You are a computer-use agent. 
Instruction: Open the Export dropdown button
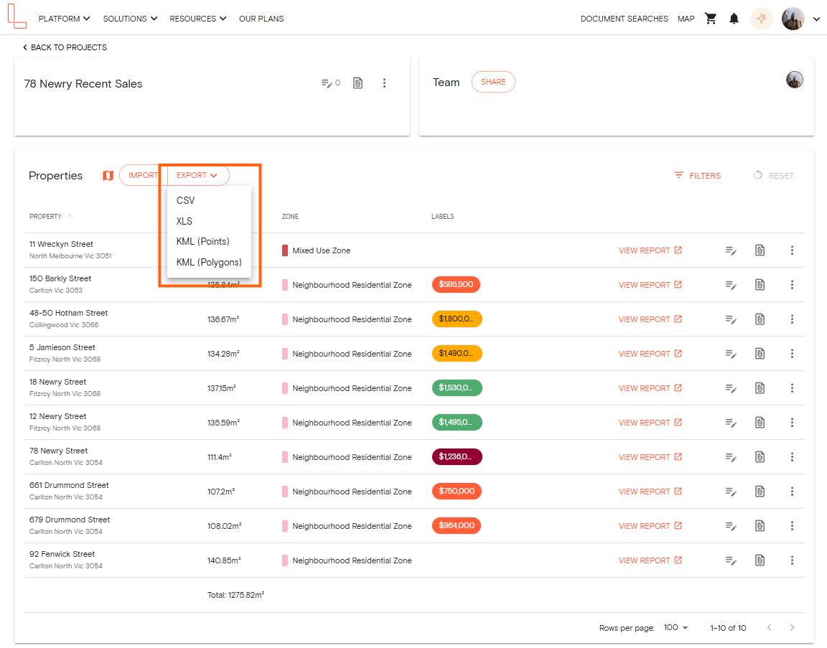click(198, 175)
